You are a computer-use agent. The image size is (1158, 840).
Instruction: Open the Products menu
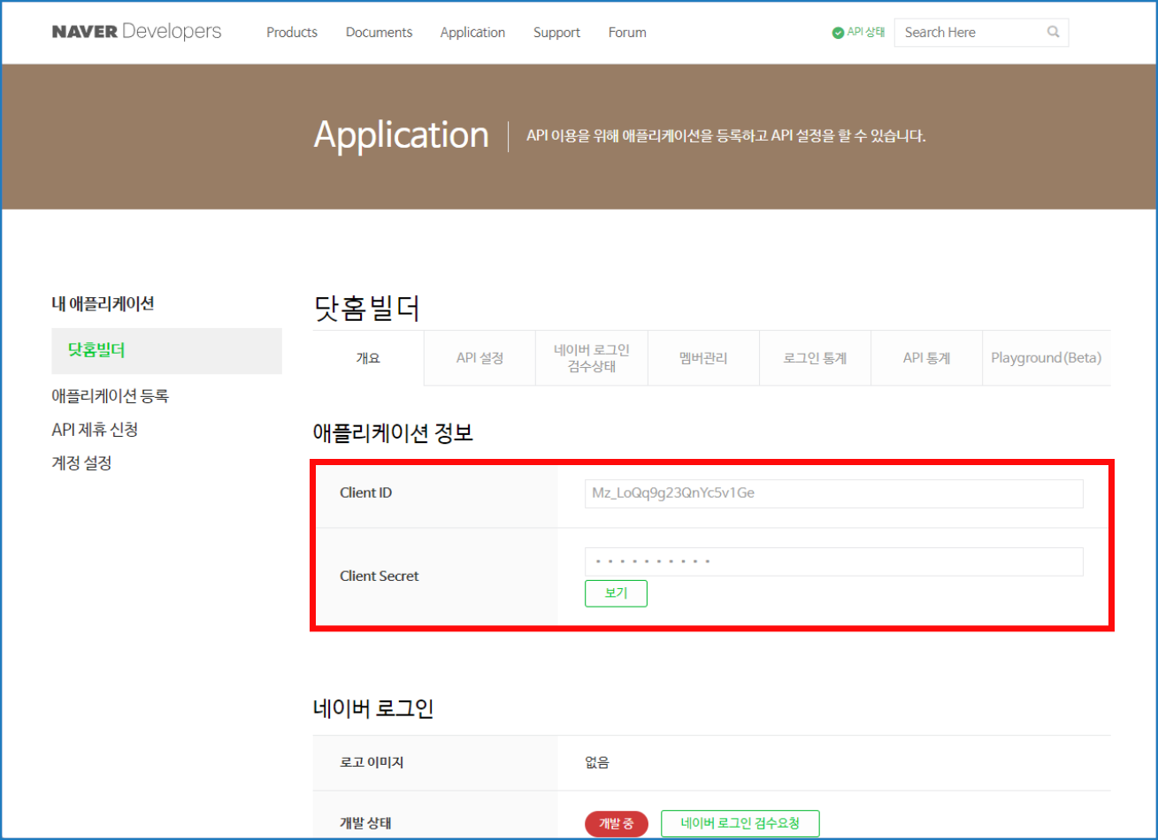[x=292, y=33]
